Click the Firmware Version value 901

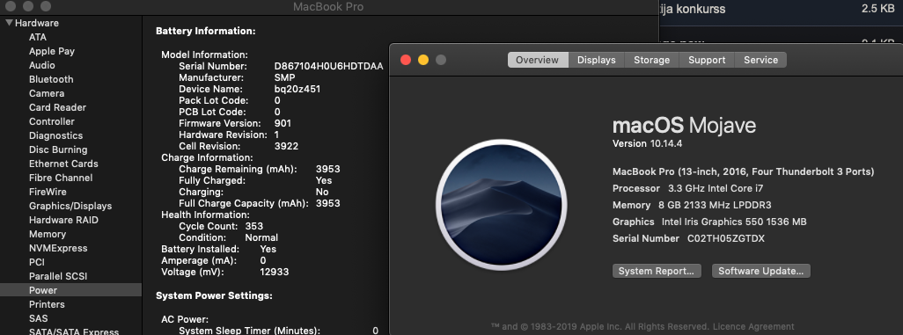point(283,123)
